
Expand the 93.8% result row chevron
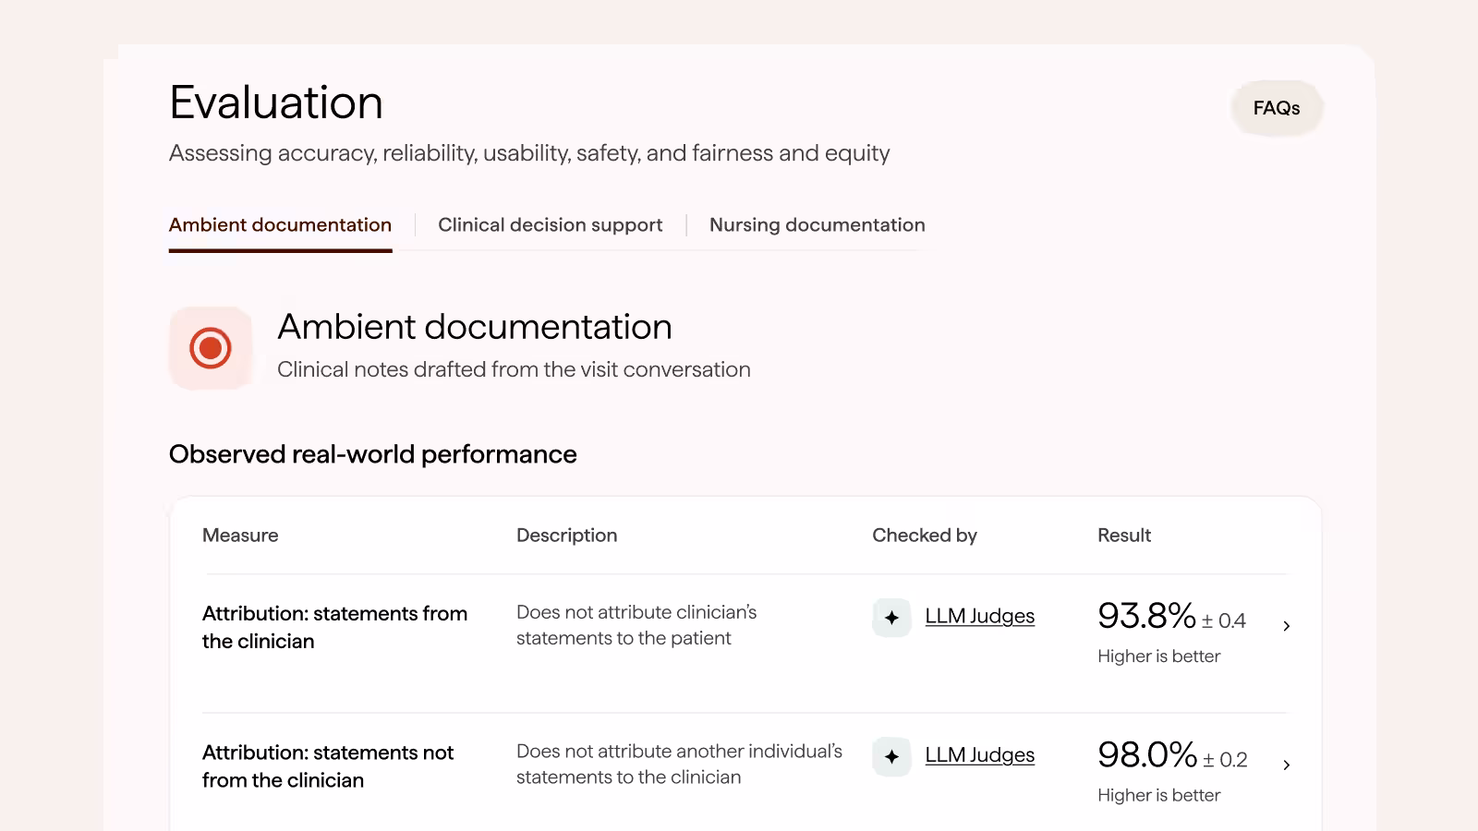[1286, 626]
